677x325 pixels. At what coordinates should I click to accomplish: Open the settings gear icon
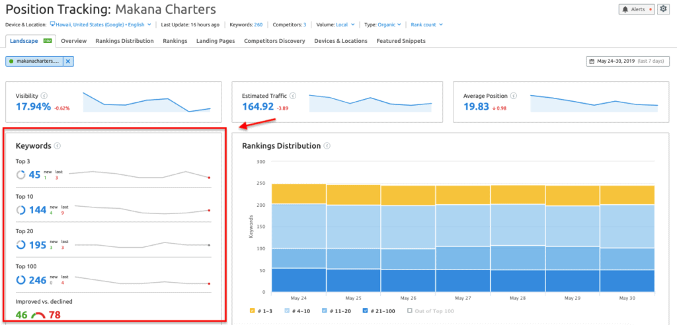(662, 9)
